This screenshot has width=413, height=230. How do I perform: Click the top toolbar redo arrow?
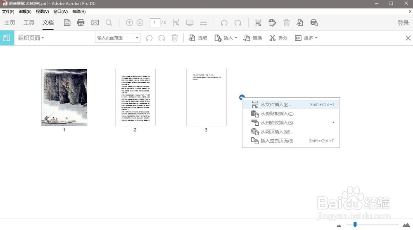pyautogui.click(x=238, y=23)
